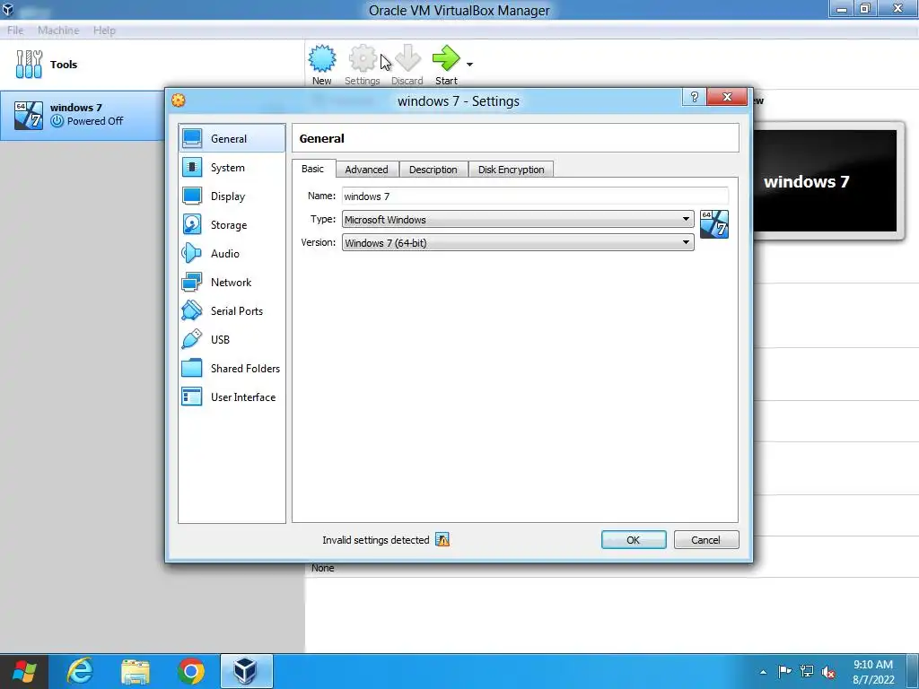Viewport: 919px width, 689px height.
Task: Click the Discard toolbar icon
Action: 407,58
